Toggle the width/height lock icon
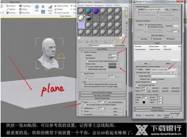The image size is (187, 138). click(x=149, y=91)
